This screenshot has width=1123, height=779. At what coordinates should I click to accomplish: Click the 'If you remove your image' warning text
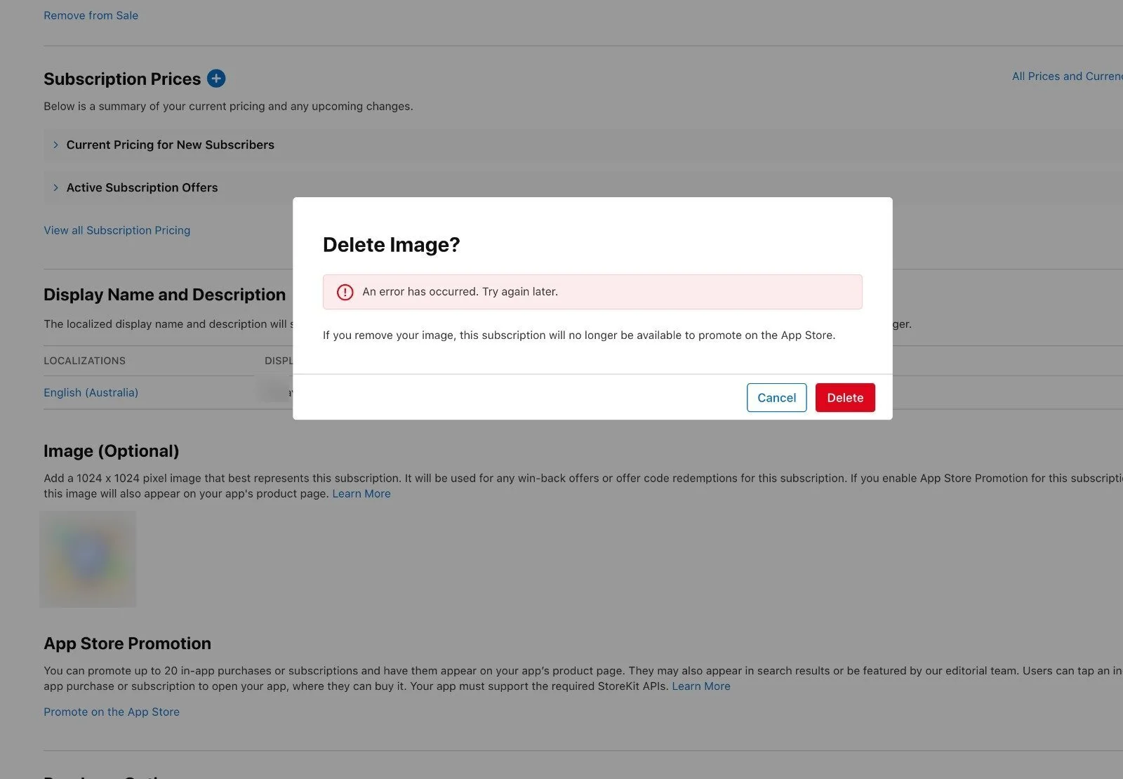point(579,335)
